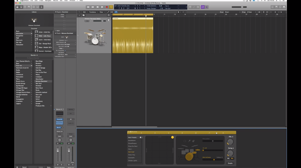Expand the More disclosure in Region inspector
The height and width of the screenshot is (168, 301).
coord(56,31)
